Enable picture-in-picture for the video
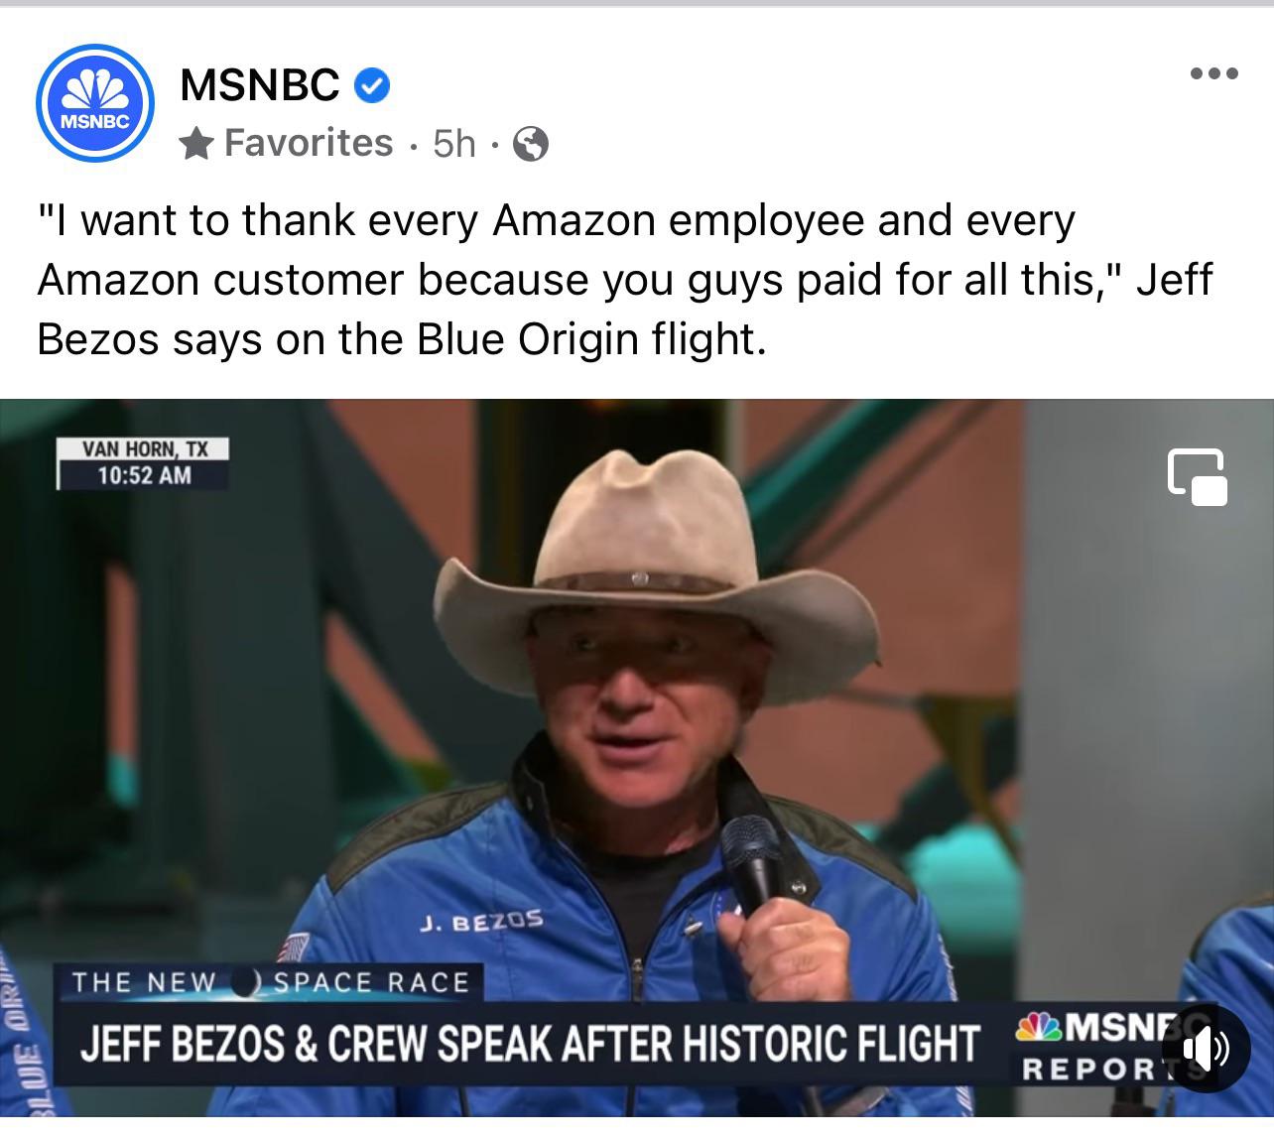The image size is (1274, 1137). (1198, 477)
